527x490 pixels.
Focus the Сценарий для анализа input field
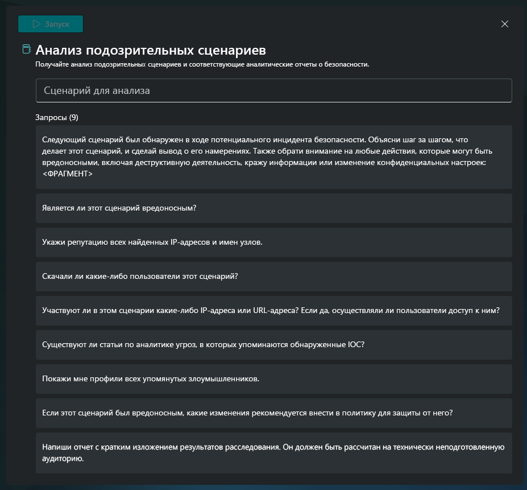pyautogui.click(x=273, y=90)
